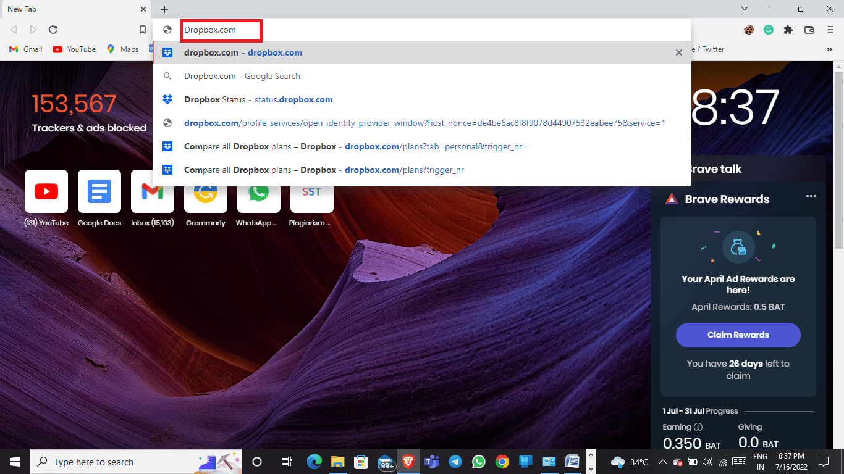Image resolution: width=844 pixels, height=474 pixels.
Task: Click the 1 Jul - 31 Jul Progress label
Action: tap(700, 410)
